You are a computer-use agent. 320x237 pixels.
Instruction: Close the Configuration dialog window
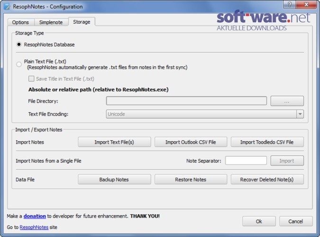(x=306, y=4)
